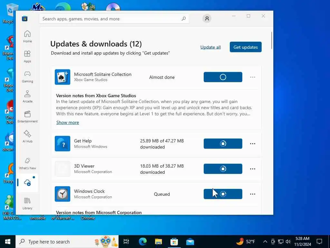The image size is (330, 248).
Task: Stop the Get Help download
Action: point(223,144)
